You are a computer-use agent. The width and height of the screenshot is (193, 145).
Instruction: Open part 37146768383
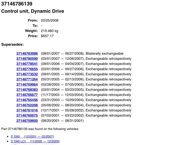[x=27, y=90]
